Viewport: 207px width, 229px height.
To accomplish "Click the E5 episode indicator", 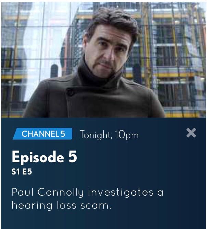I will click(x=27, y=172).
